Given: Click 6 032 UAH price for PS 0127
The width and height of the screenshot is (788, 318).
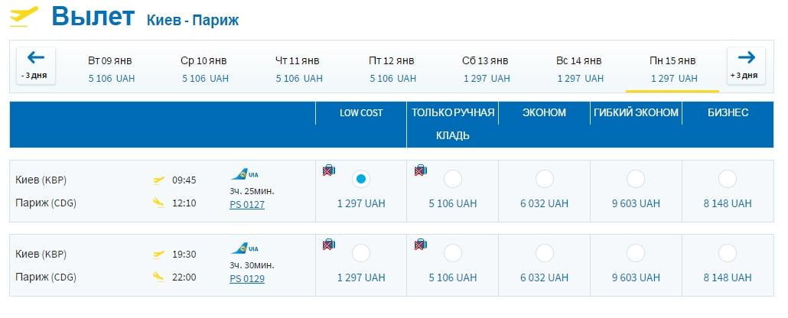Looking at the screenshot, I should click(x=544, y=204).
